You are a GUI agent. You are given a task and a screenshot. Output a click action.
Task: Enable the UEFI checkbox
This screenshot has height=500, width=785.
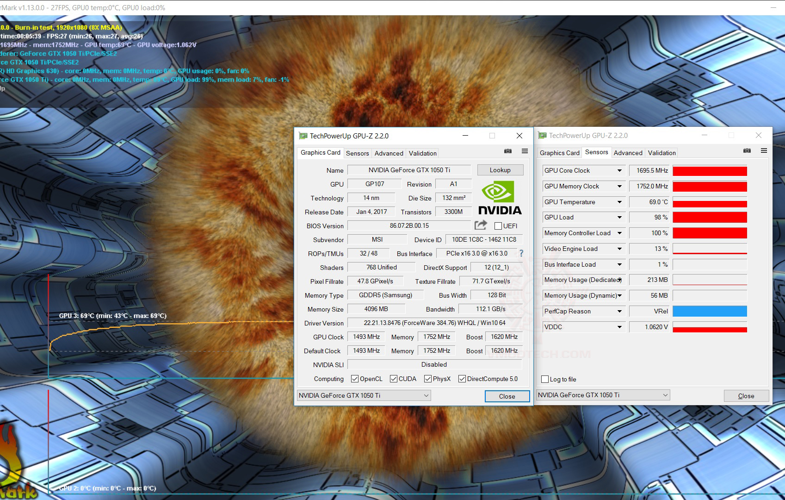(499, 225)
